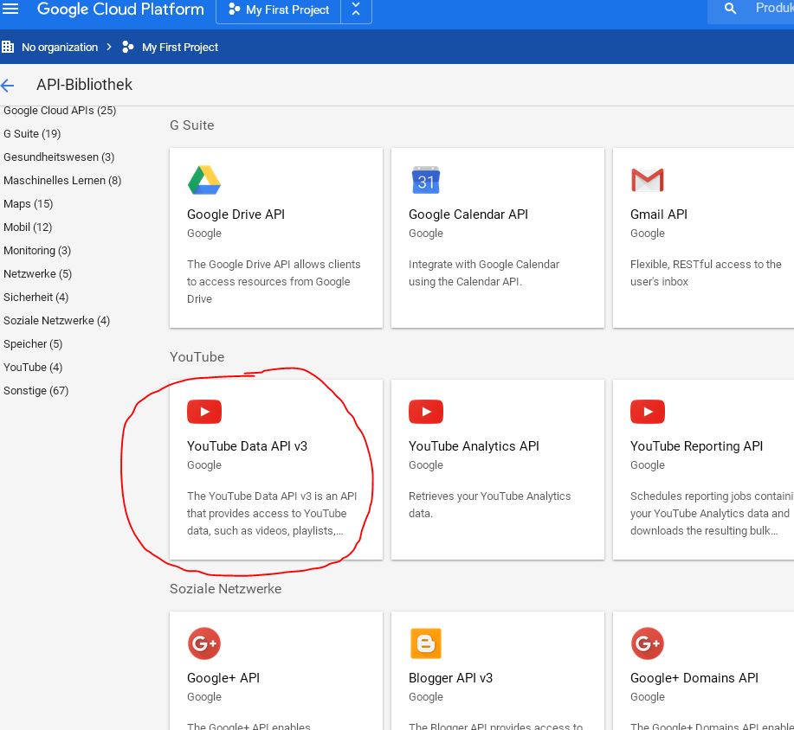Click My First Project breadcrumb link
Screen dimensions: 794x730
(180, 47)
